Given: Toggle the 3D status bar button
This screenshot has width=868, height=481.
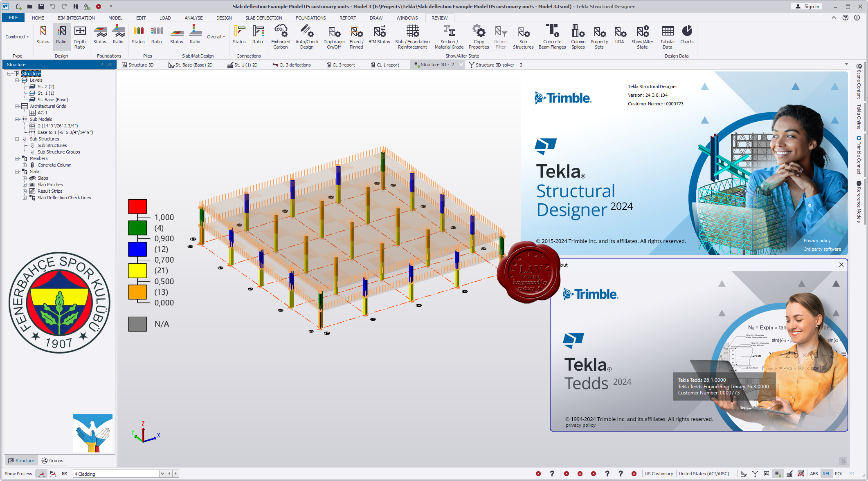Looking at the screenshot, I should (852, 474).
